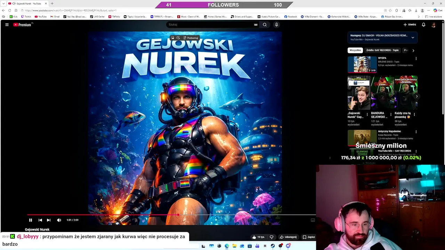
Task: Open the on-screen keyboard in search box
Action: click(x=256, y=25)
